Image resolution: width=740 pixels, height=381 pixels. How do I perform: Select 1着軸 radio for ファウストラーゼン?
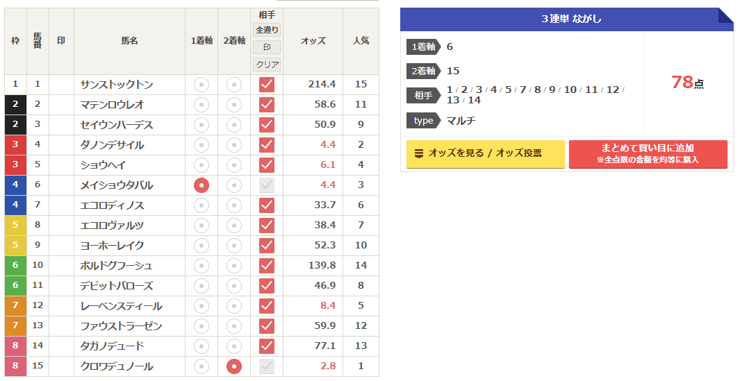click(202, 326)
